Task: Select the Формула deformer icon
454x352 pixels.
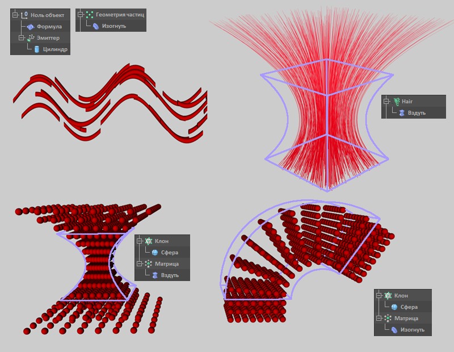Action: click(x=31, y=27)
